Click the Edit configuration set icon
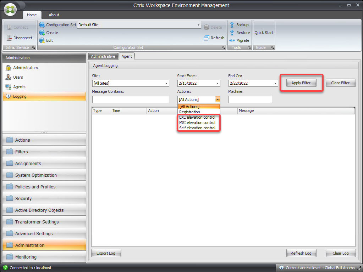363x272 pixels. coord(42,40)
